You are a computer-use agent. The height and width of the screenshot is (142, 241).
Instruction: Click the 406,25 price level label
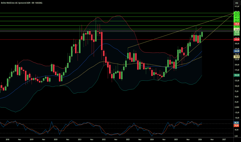(x=237, y=18)
